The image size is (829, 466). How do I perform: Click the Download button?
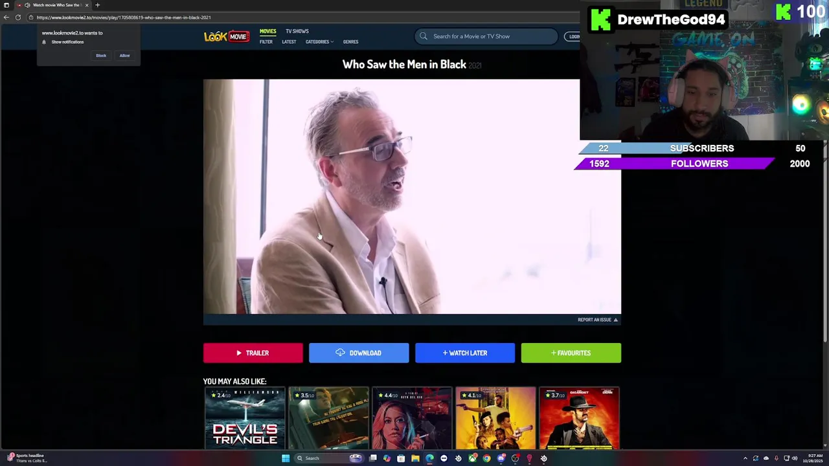coord(359,353)
